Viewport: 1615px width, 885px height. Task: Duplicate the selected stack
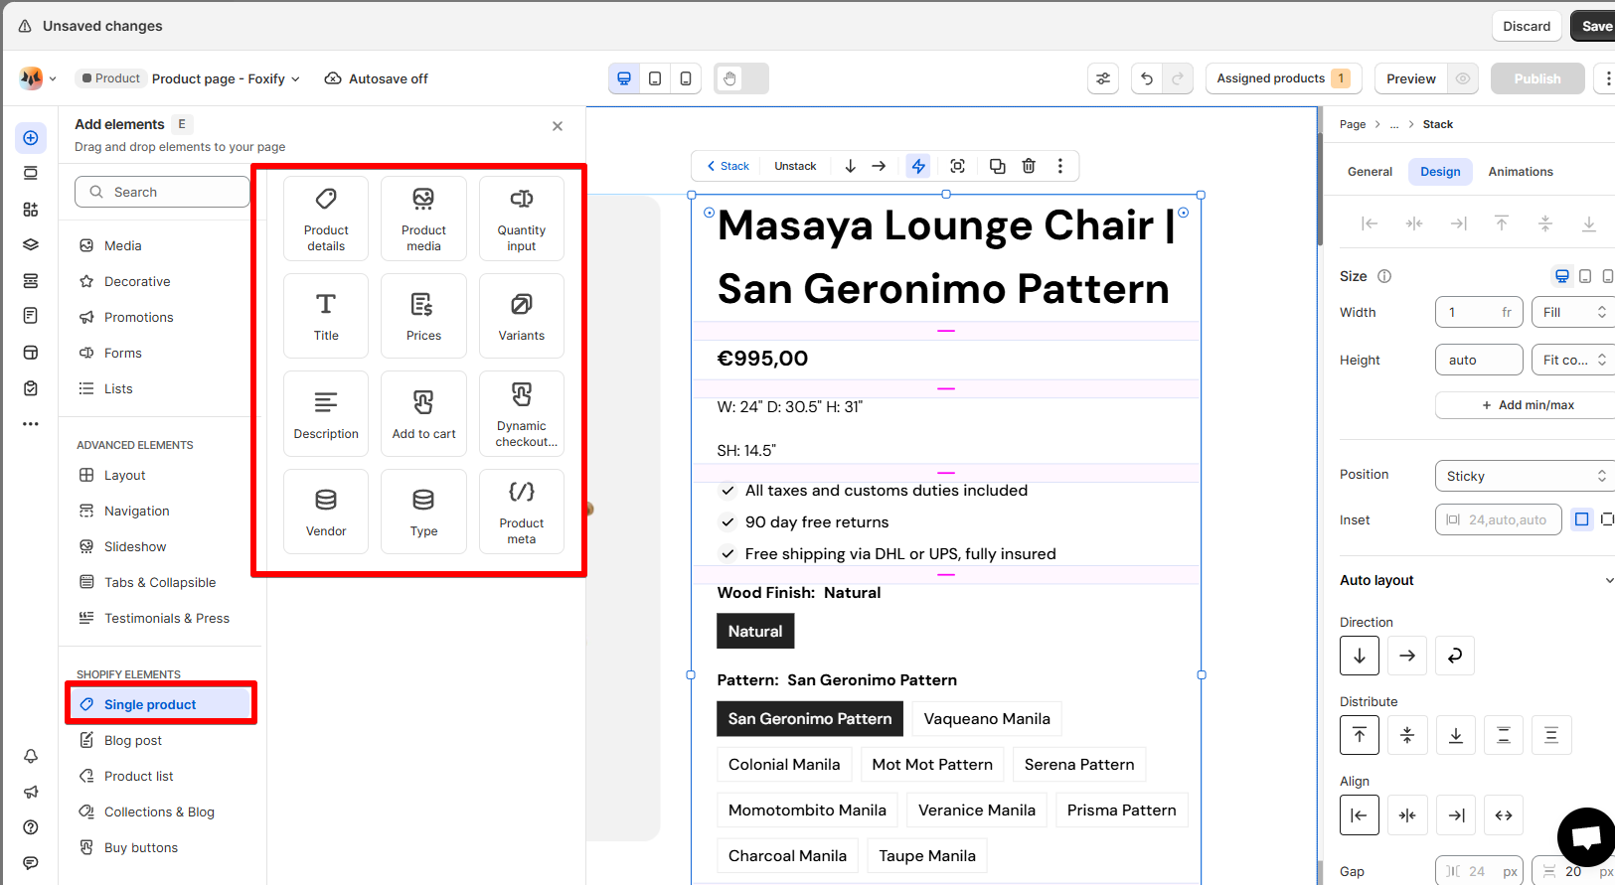coord(997,166)
